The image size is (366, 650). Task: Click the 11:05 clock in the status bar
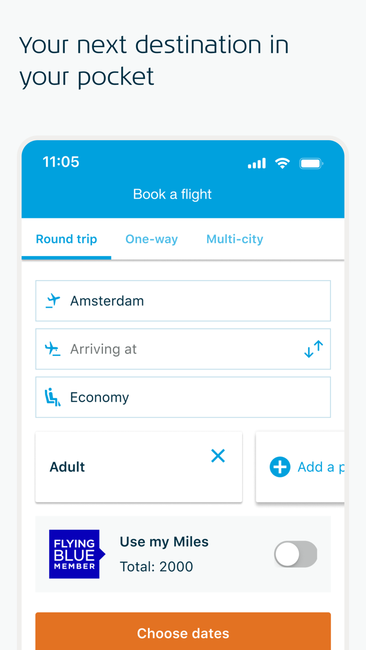(x=61, y=162)
